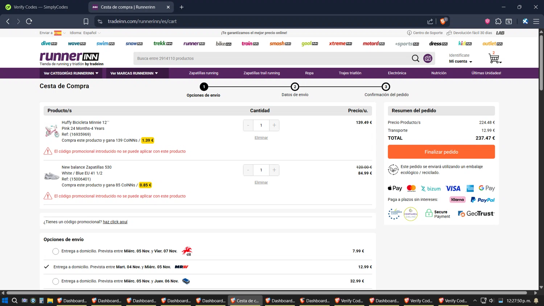This screenshot has height=306, width=544.
Task: Open Cesta de c... taskbar window
Action: tap(245, 301)
